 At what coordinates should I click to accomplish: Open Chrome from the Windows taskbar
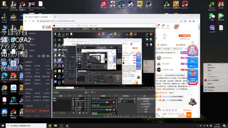pyautogui.click(x=50, y=125)
